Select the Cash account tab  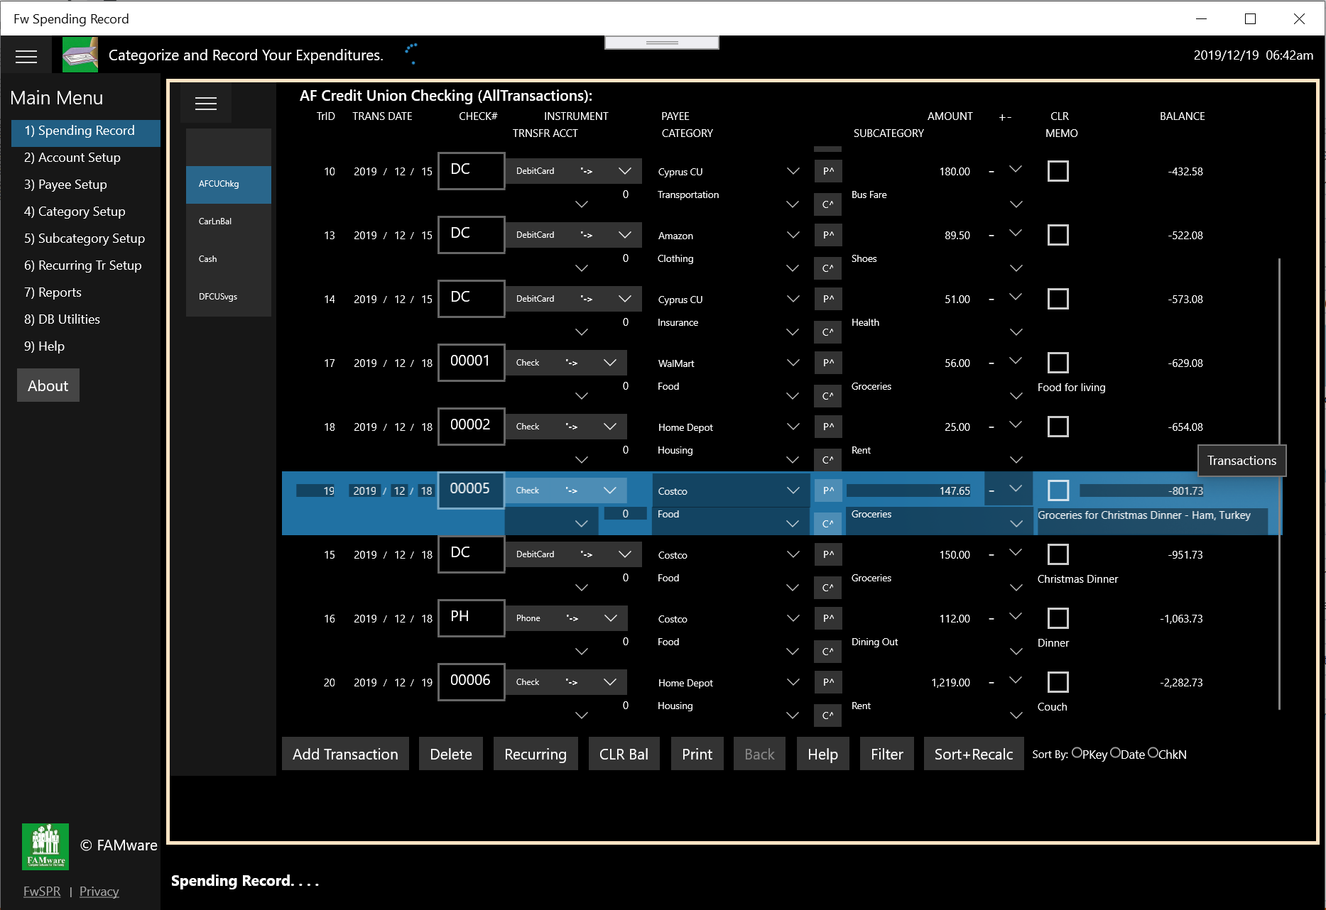pos(229,259)
